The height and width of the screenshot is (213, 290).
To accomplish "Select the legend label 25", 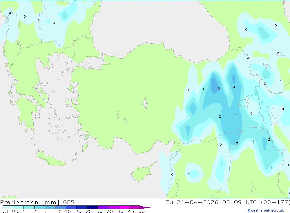I will click(89, 211).
